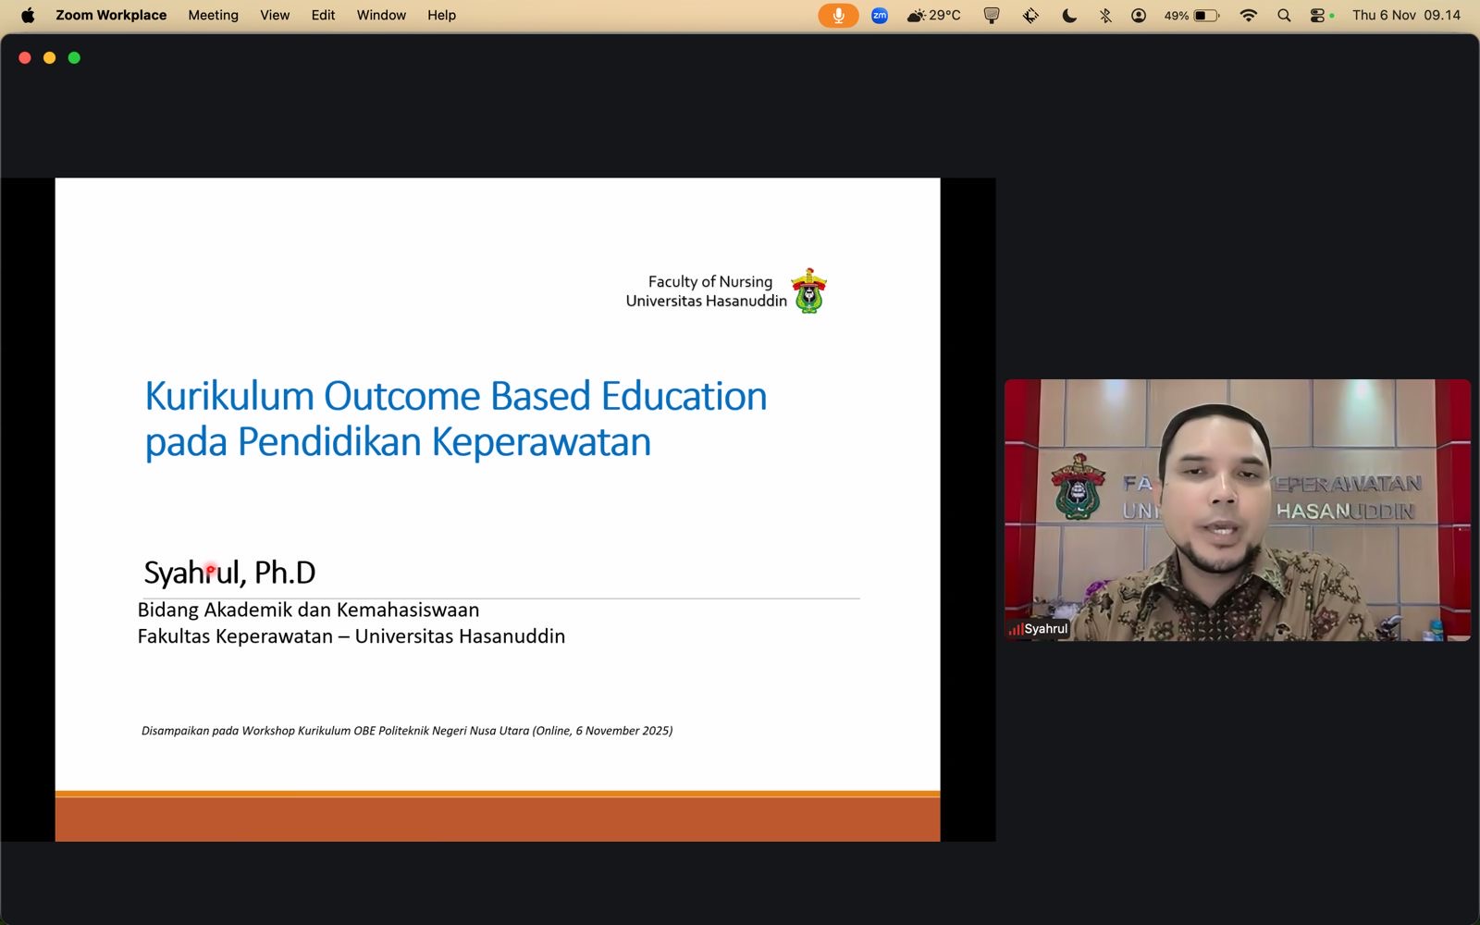Click Syahrul's video thumbnail
Image resolution: width=1480 pixels, height=925 pixels.
coord(1237,510)
